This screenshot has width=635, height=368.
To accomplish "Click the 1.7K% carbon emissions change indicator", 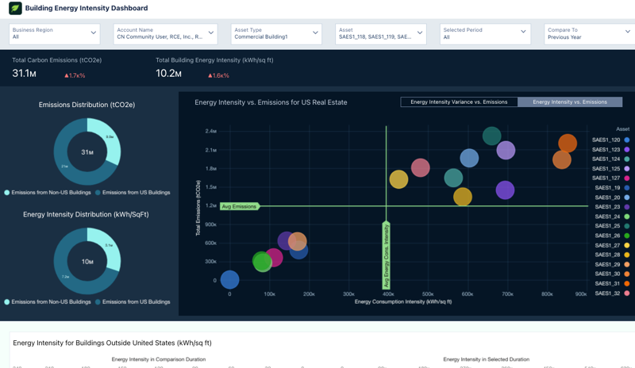I will coord(75,75).
